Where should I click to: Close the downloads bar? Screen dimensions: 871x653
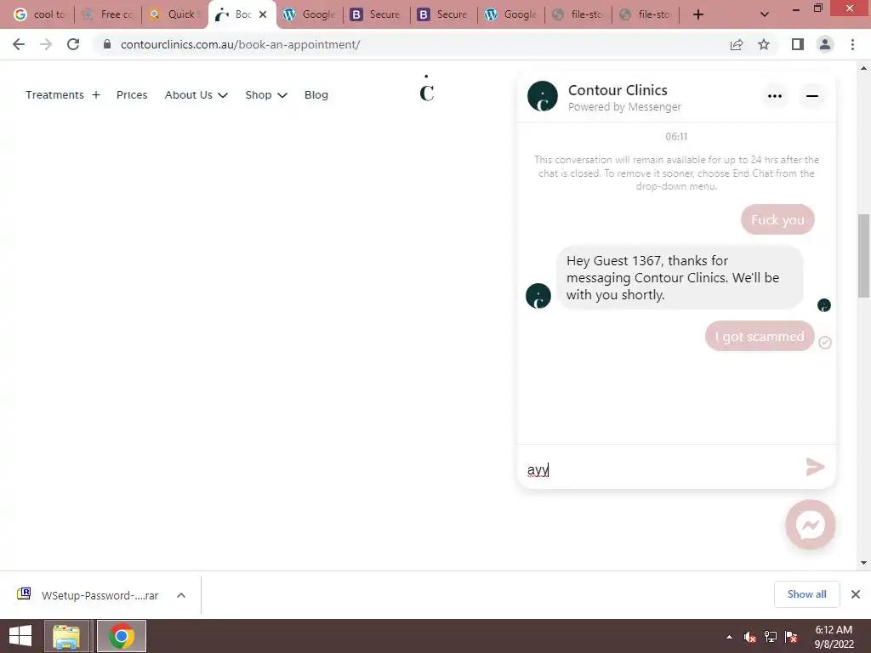click(856, 594)
